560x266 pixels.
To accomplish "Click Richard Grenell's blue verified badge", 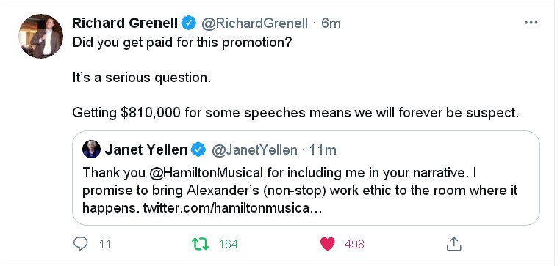I will [189, 23].
